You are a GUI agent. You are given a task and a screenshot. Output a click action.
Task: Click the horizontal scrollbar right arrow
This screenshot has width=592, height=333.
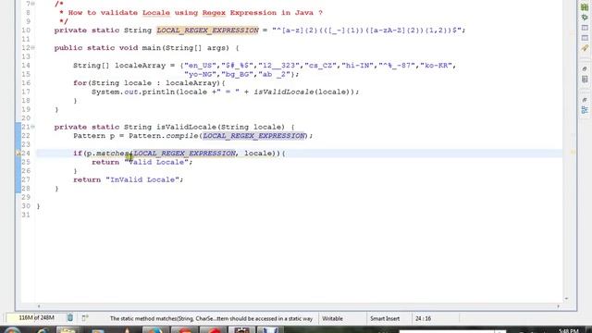click(x=559, y=306)
